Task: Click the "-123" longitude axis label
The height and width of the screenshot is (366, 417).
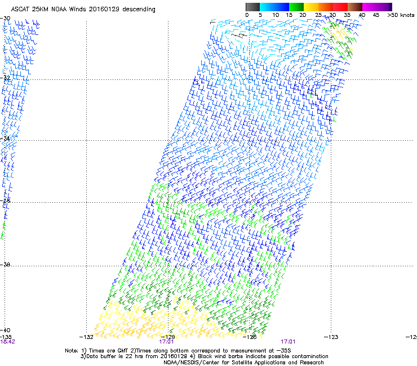Action: click(331, 337)
